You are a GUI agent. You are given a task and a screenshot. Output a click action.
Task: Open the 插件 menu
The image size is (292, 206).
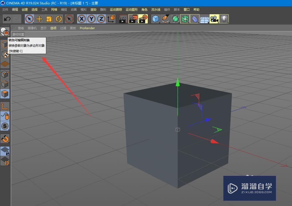(x=167, y=10)
